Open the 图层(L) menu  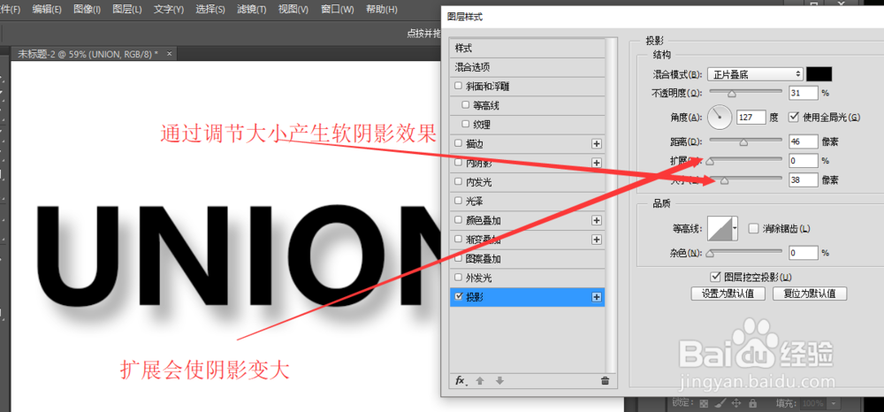tap(126, 10)
